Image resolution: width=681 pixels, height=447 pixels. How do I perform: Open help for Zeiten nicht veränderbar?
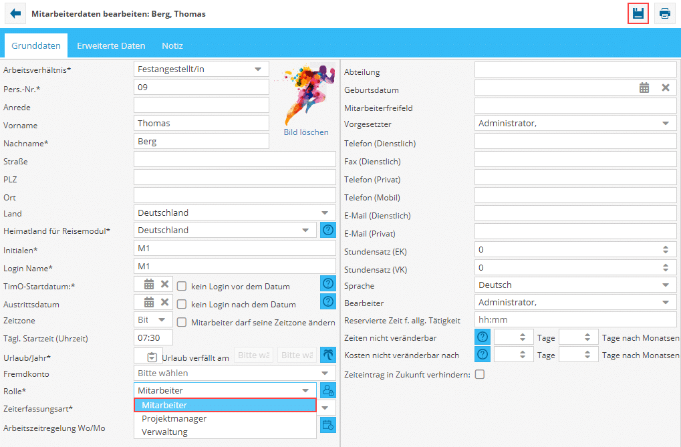coord(482,337)
